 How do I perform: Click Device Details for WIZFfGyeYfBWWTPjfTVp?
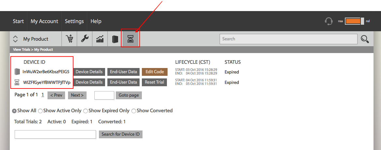(89, 82)
